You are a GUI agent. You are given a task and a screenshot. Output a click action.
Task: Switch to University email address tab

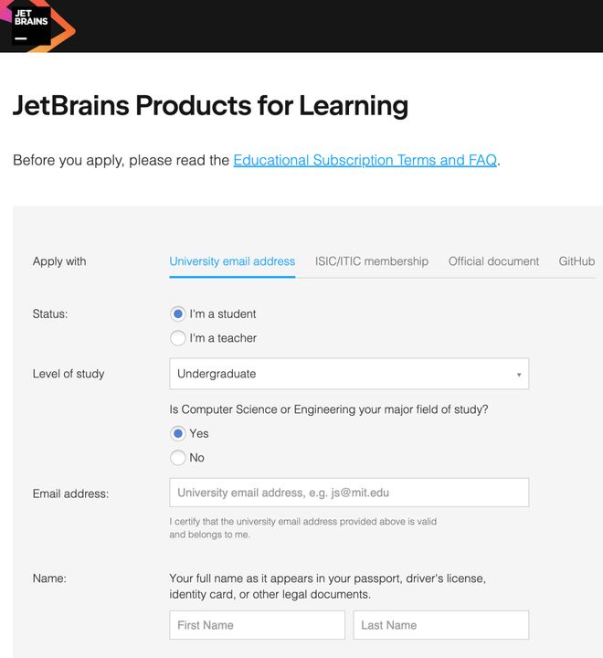[x=232, y=261]
